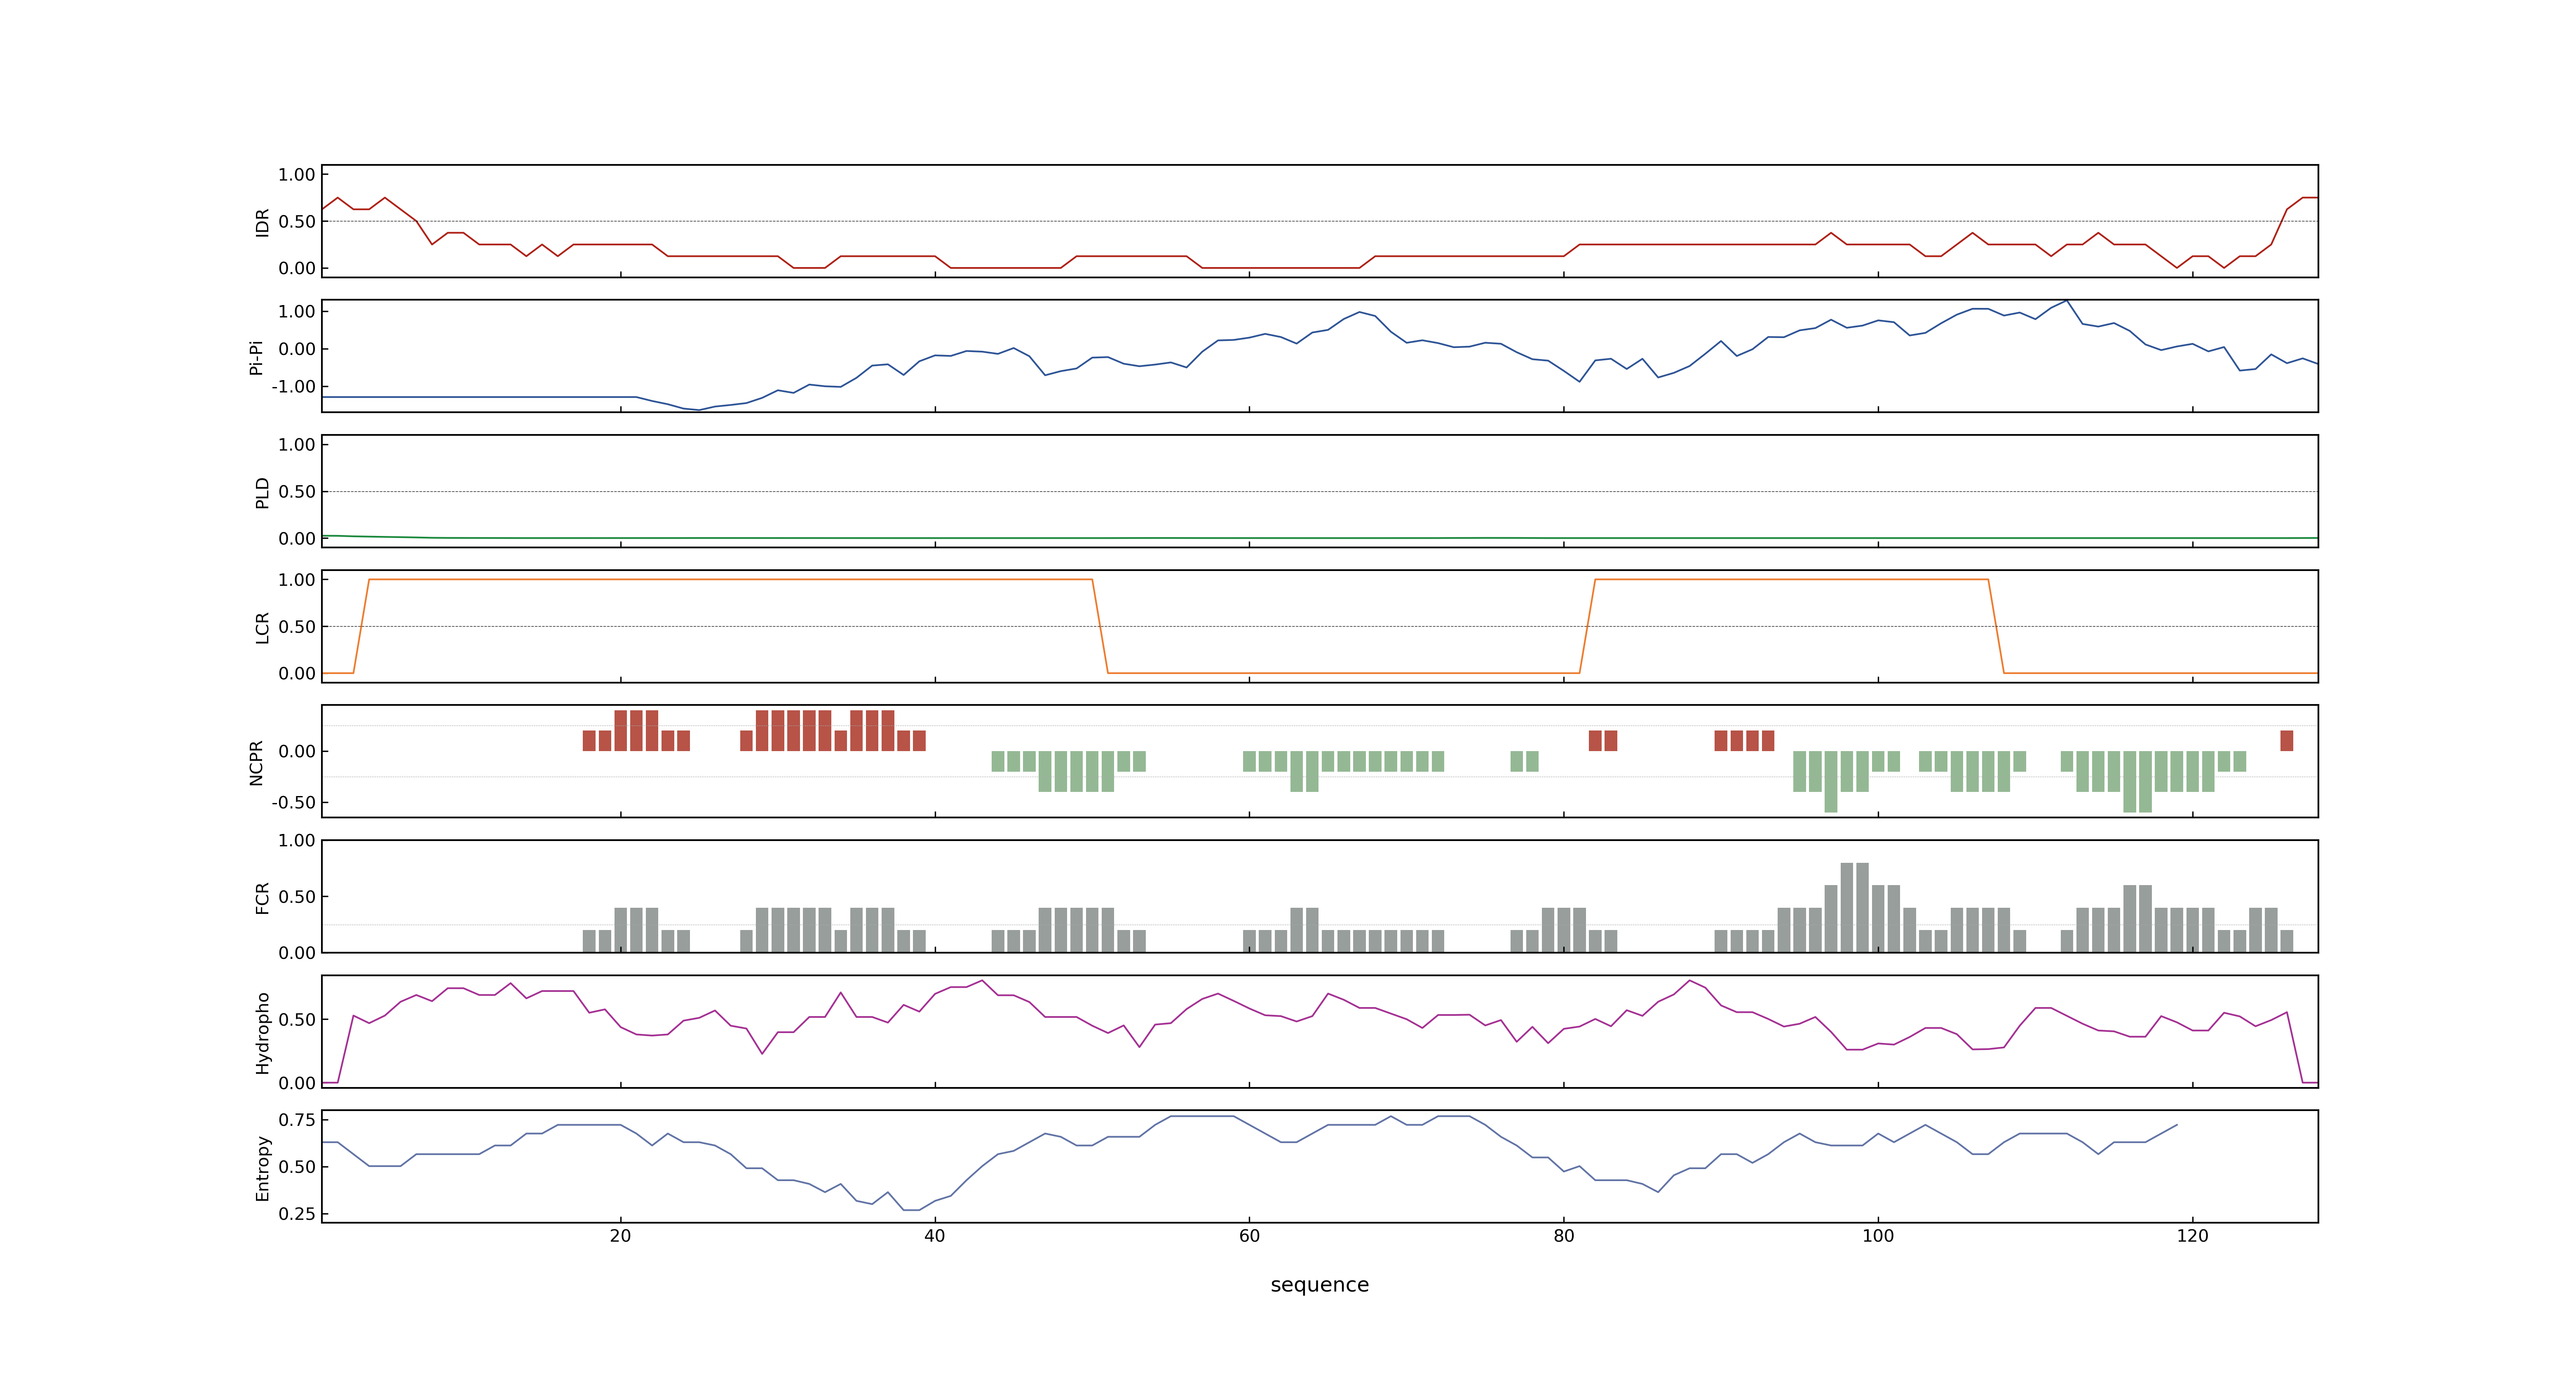Click the x-axis tick label 100
2576x1374 pixels.
pyautogui.click(x=1877, y=1236)
